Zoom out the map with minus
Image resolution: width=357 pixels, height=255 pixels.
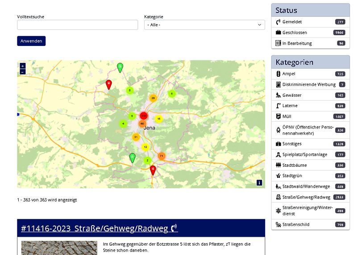[x=23, y=72]
